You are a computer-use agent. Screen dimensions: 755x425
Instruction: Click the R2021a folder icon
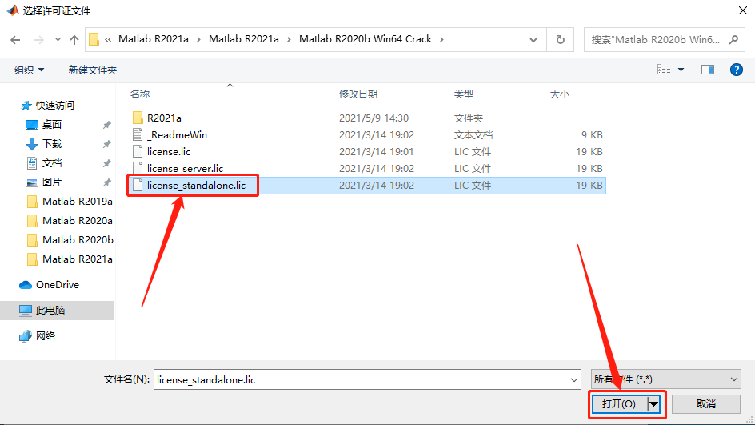pyautogui.click(x=138, y=118)
